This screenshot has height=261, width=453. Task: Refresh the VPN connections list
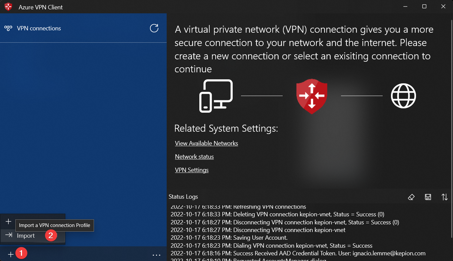[x=154, y=28]
